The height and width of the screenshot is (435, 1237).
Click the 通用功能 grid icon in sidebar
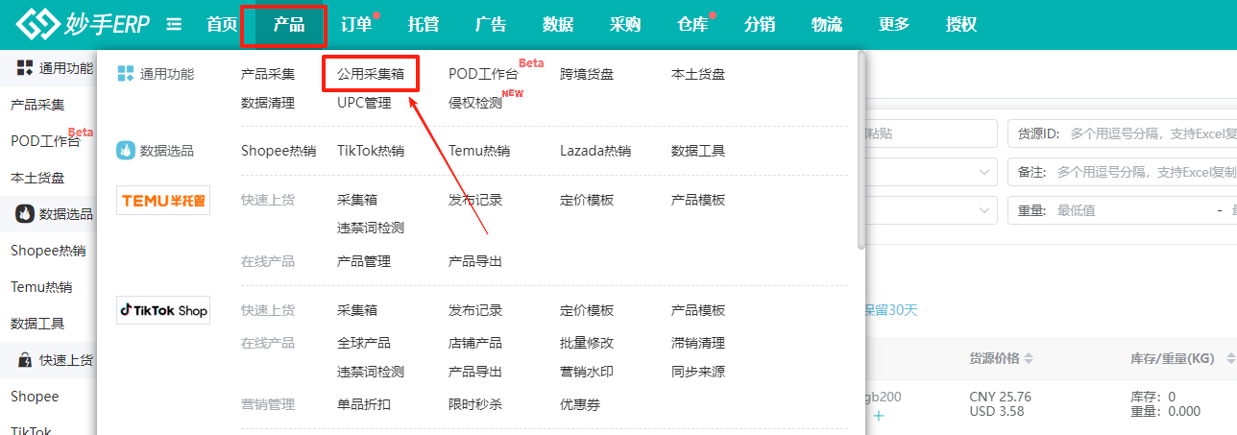pos(25,67)
